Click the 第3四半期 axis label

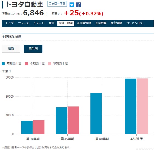tap(102, 139)
